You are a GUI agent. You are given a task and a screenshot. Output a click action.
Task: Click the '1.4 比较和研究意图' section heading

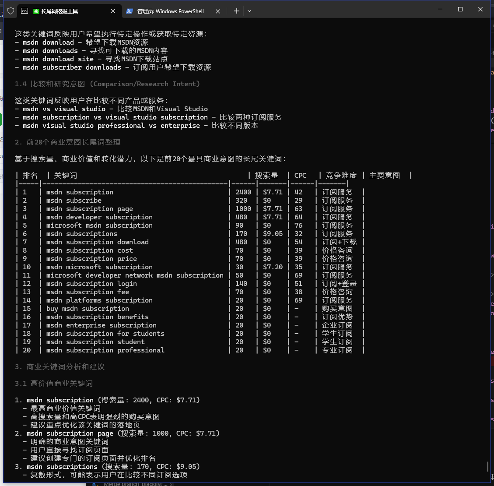coord(107,84)
